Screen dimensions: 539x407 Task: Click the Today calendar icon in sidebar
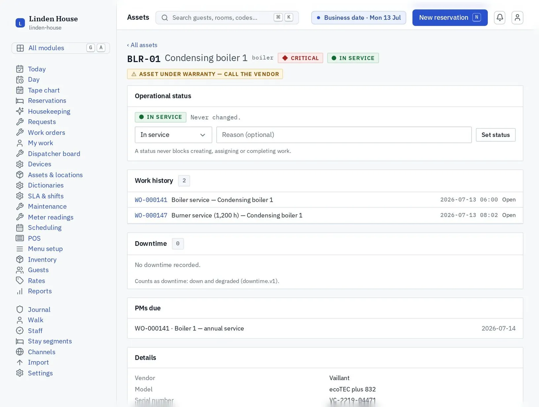coord(20,69)
